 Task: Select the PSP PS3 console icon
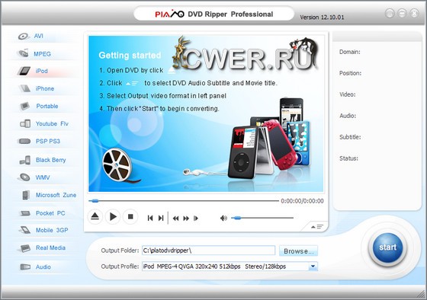pos(24,141)
